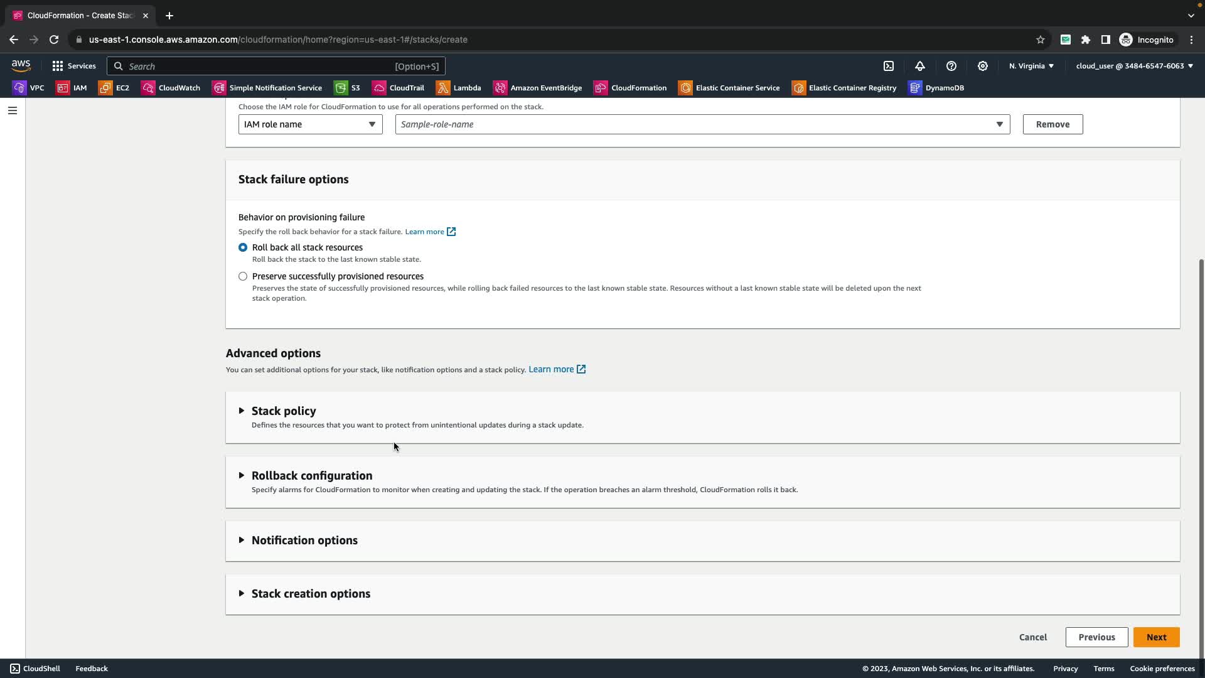
Task: Open CloudShell icon in top navigation
Action: point(889,66)
